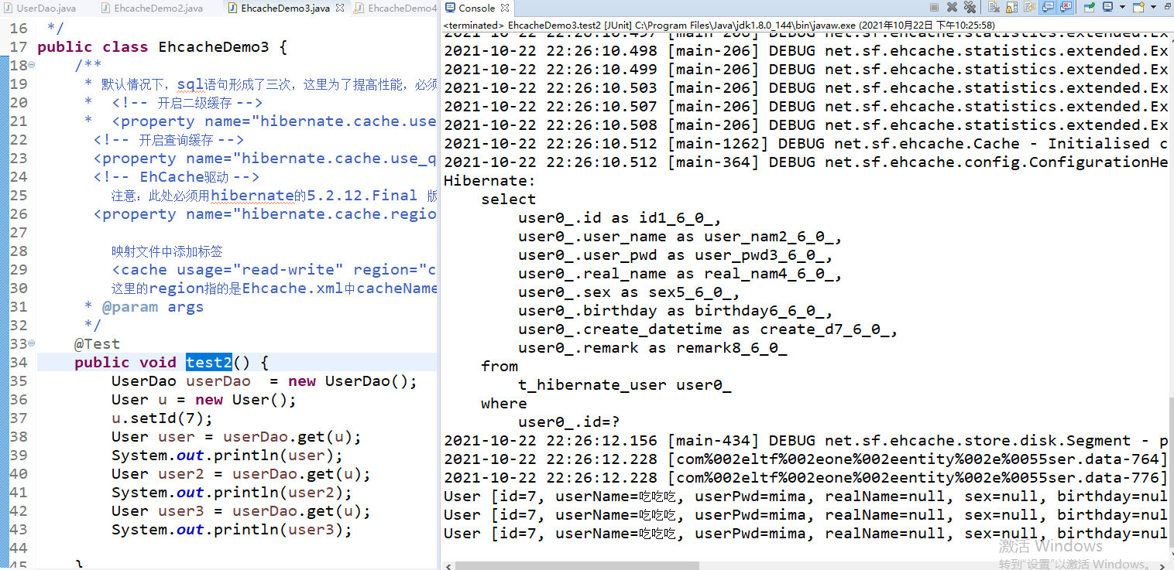1174x570 pixels.
Task: Click 'System.out.println(user2);' on line 41
Action: tap(232, 492)
